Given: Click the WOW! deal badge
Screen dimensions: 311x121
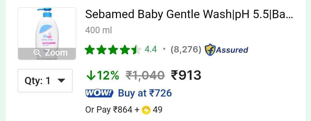Looking at the screenshot, I should click(x=99, y=93).
